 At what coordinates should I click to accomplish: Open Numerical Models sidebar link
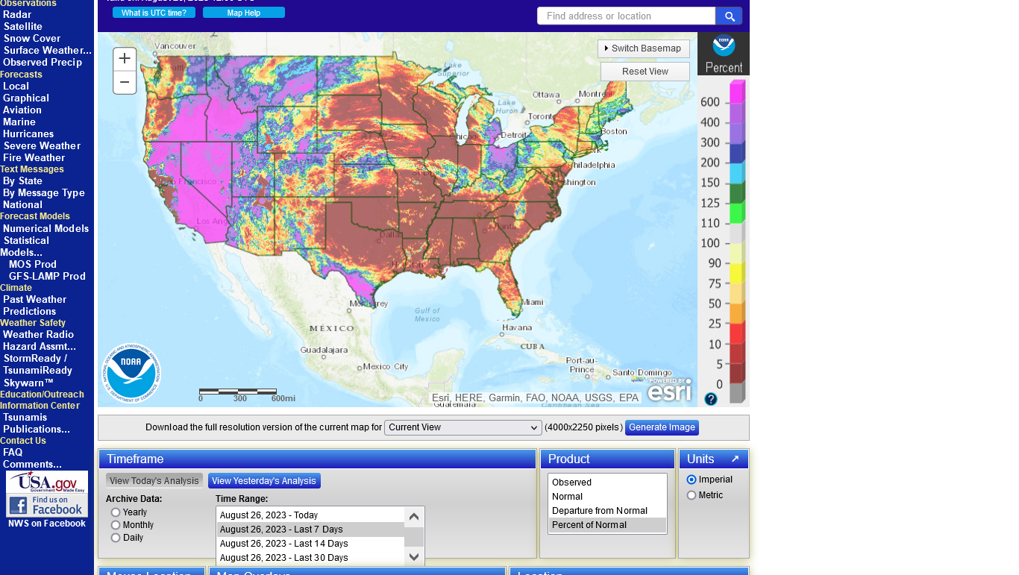tap(46, 228)
